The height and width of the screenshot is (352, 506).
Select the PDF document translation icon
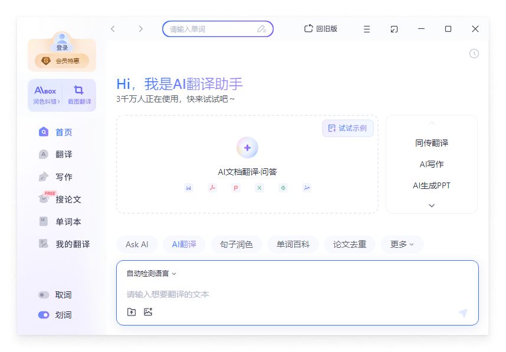212,188
